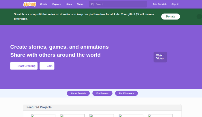
Task: Open the About Scratch pill button
Action: (x=78, y=93)
